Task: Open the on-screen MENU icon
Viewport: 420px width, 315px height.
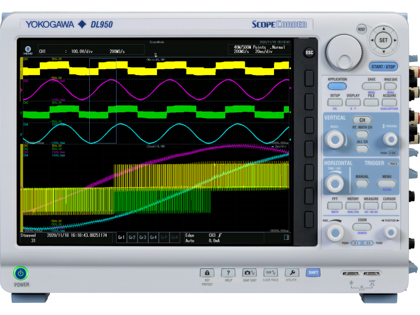Action: pos(28,50)
